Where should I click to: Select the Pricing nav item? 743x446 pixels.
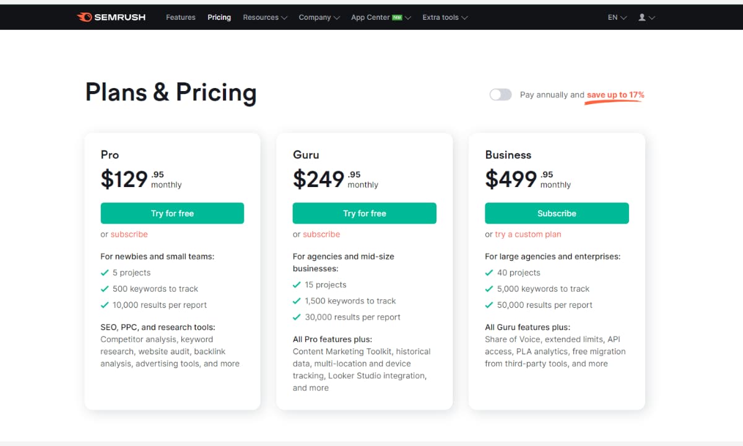(219, 17)
